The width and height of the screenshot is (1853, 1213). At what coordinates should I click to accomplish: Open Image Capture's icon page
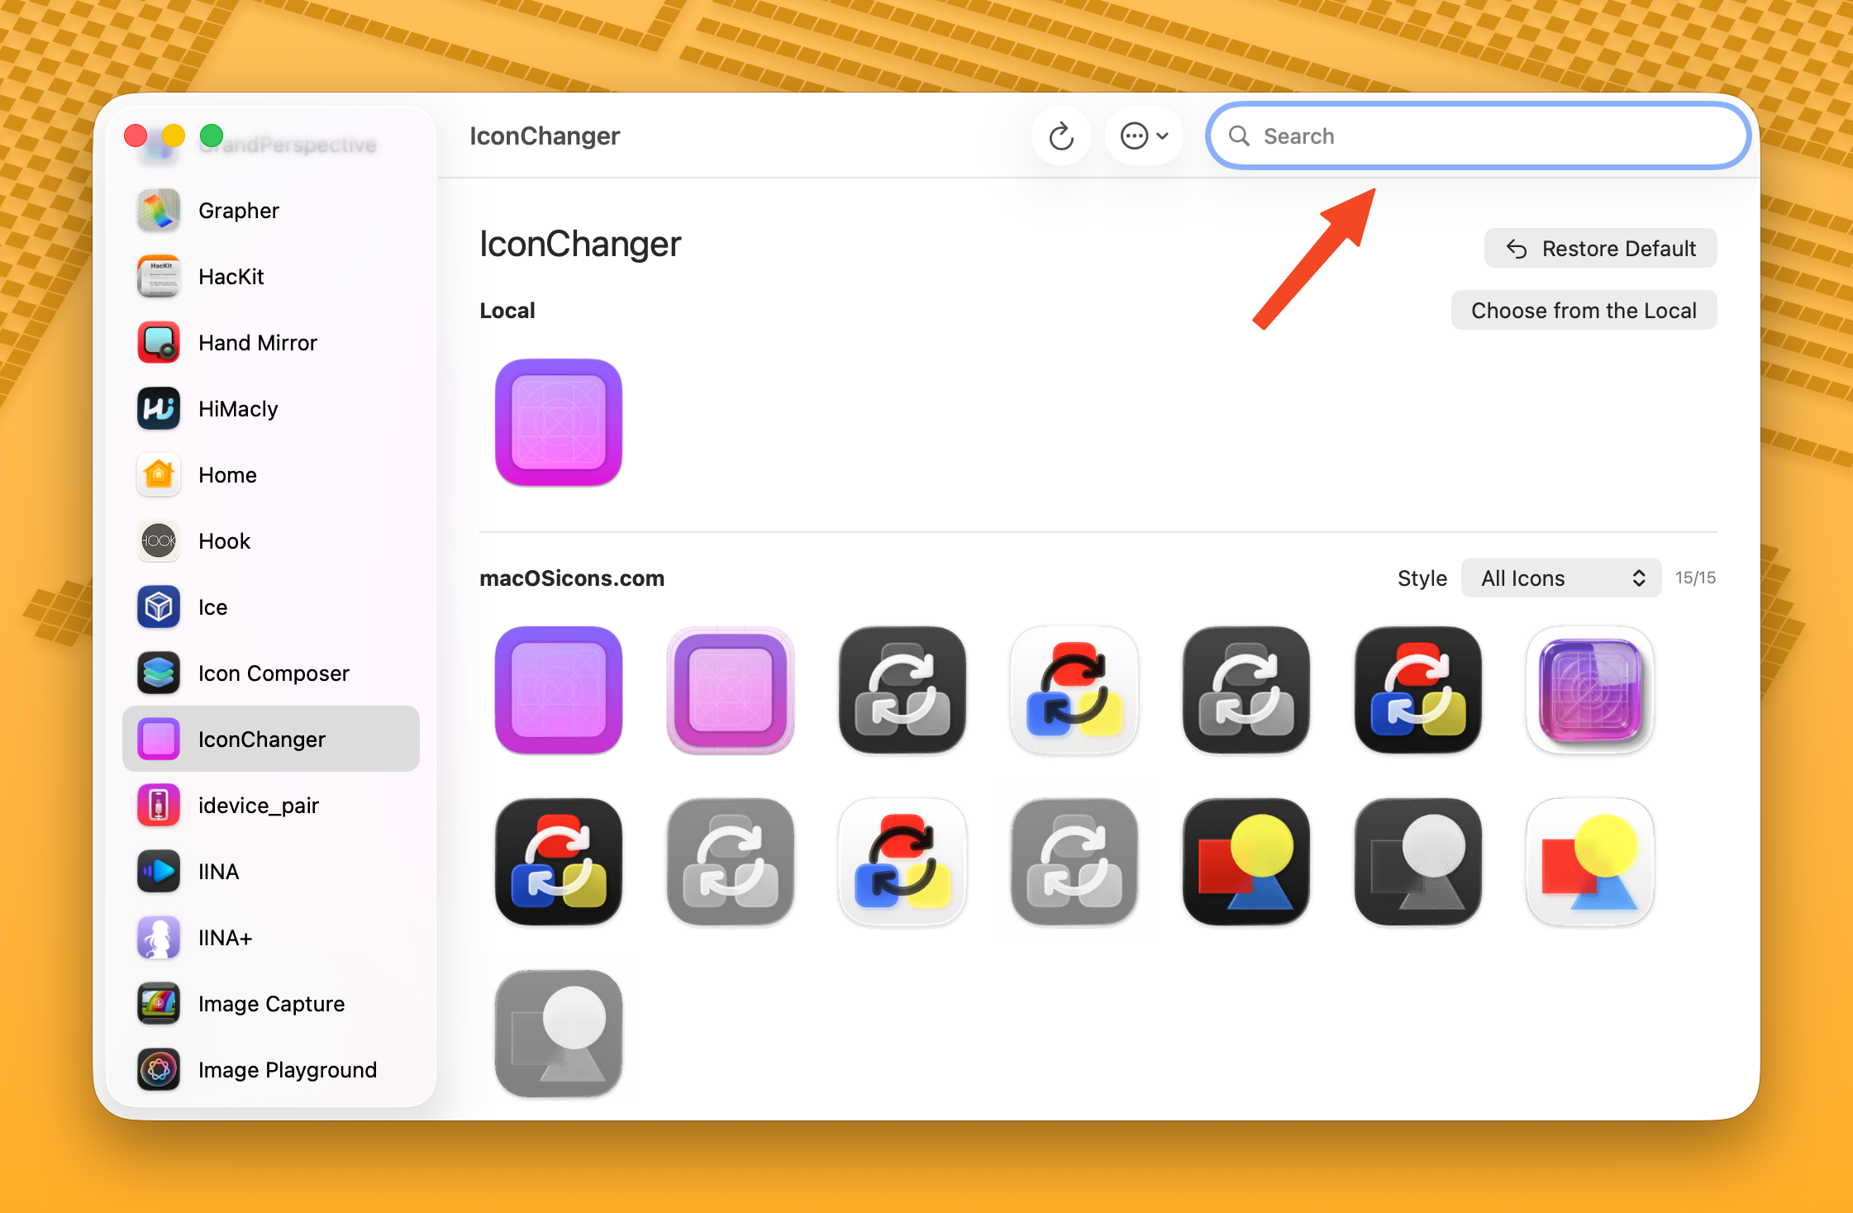pyautogui.click(x=270, y=1003)
